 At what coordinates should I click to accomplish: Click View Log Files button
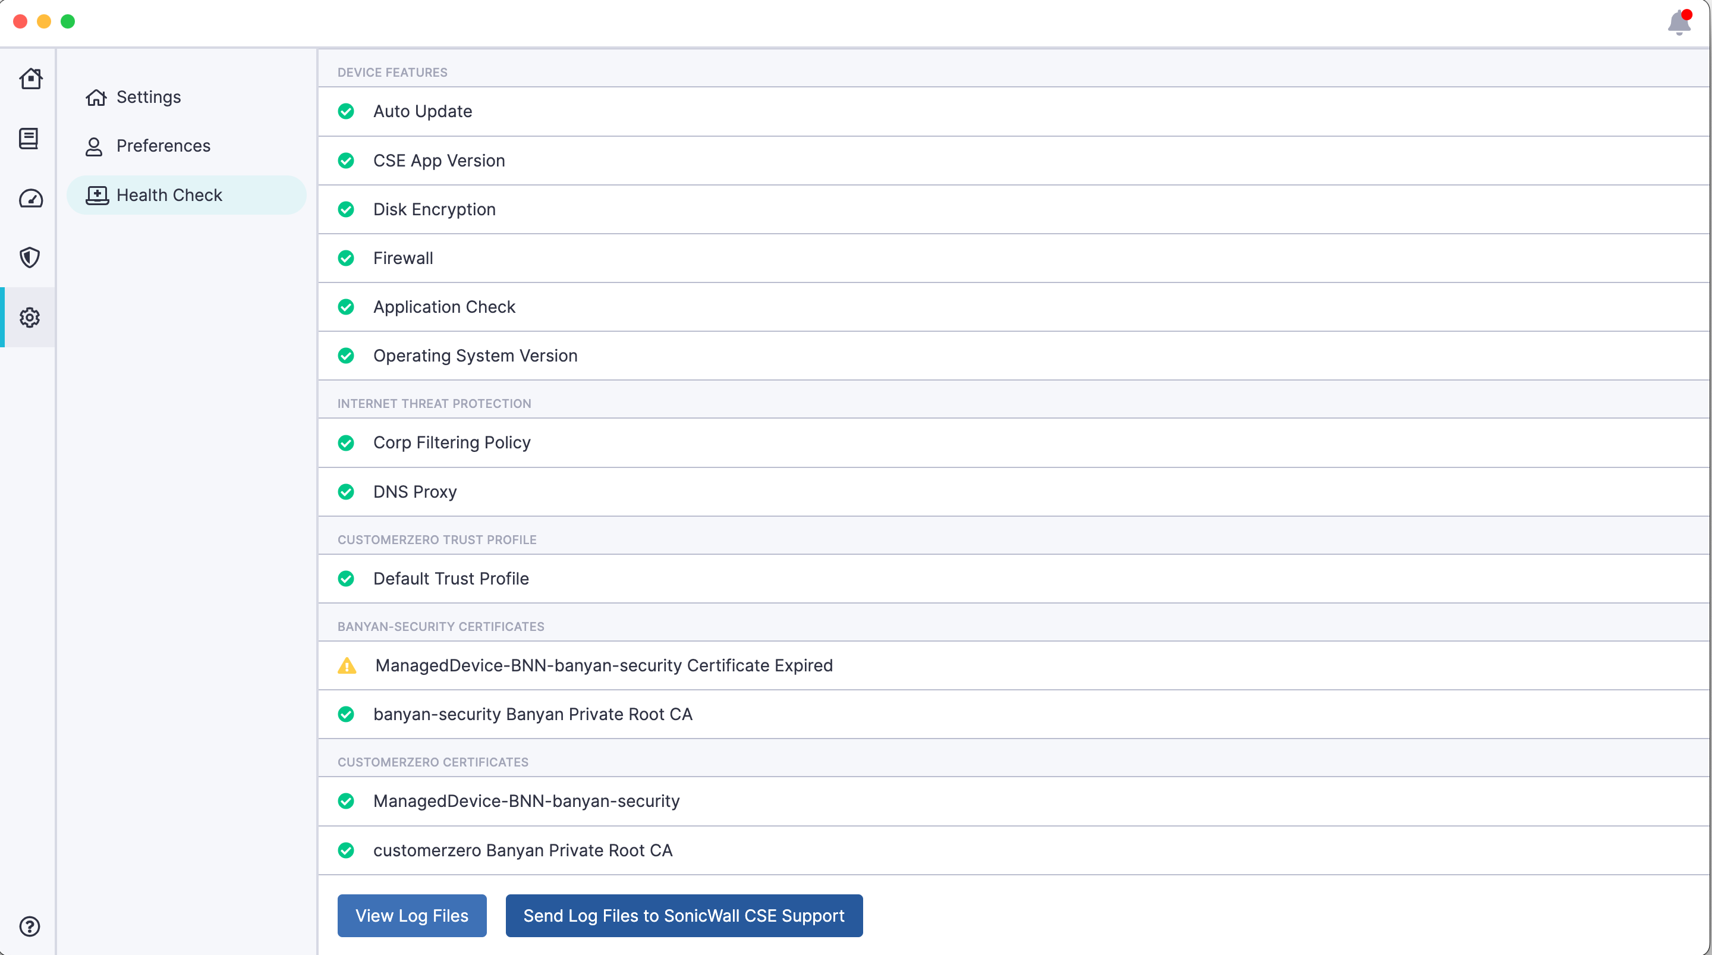pyautogui.click(x=411, y=915)
